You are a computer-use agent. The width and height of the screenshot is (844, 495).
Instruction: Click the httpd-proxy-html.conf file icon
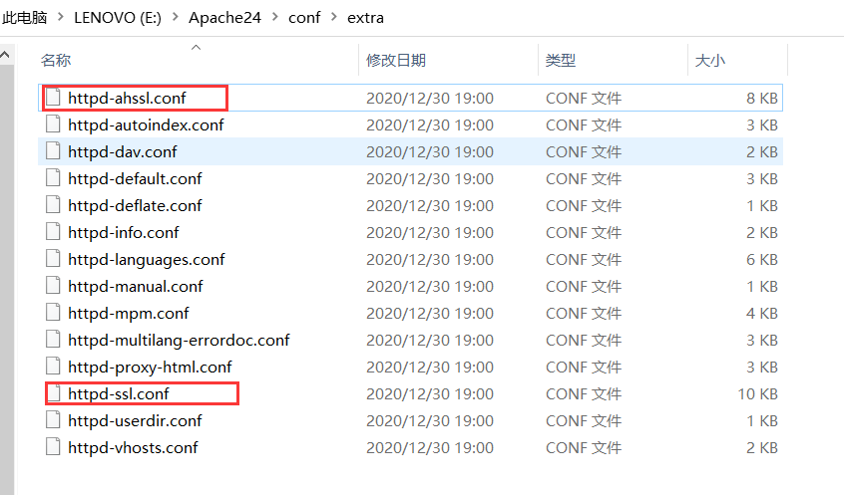pyautogui.click(x=53, y=367)
